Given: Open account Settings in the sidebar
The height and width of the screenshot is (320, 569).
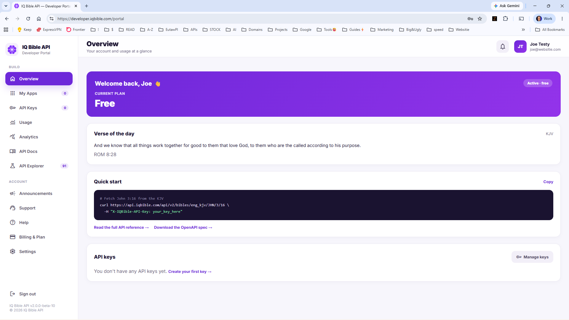Looking at the screenshot, I should point(39,252).
